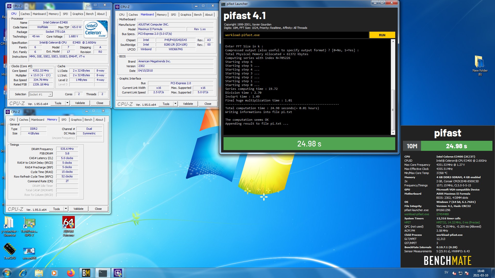This screenshot has height=278, width=495.
Task: Click CPU-Z title icon in Memory window
Action: coord(8,112)
